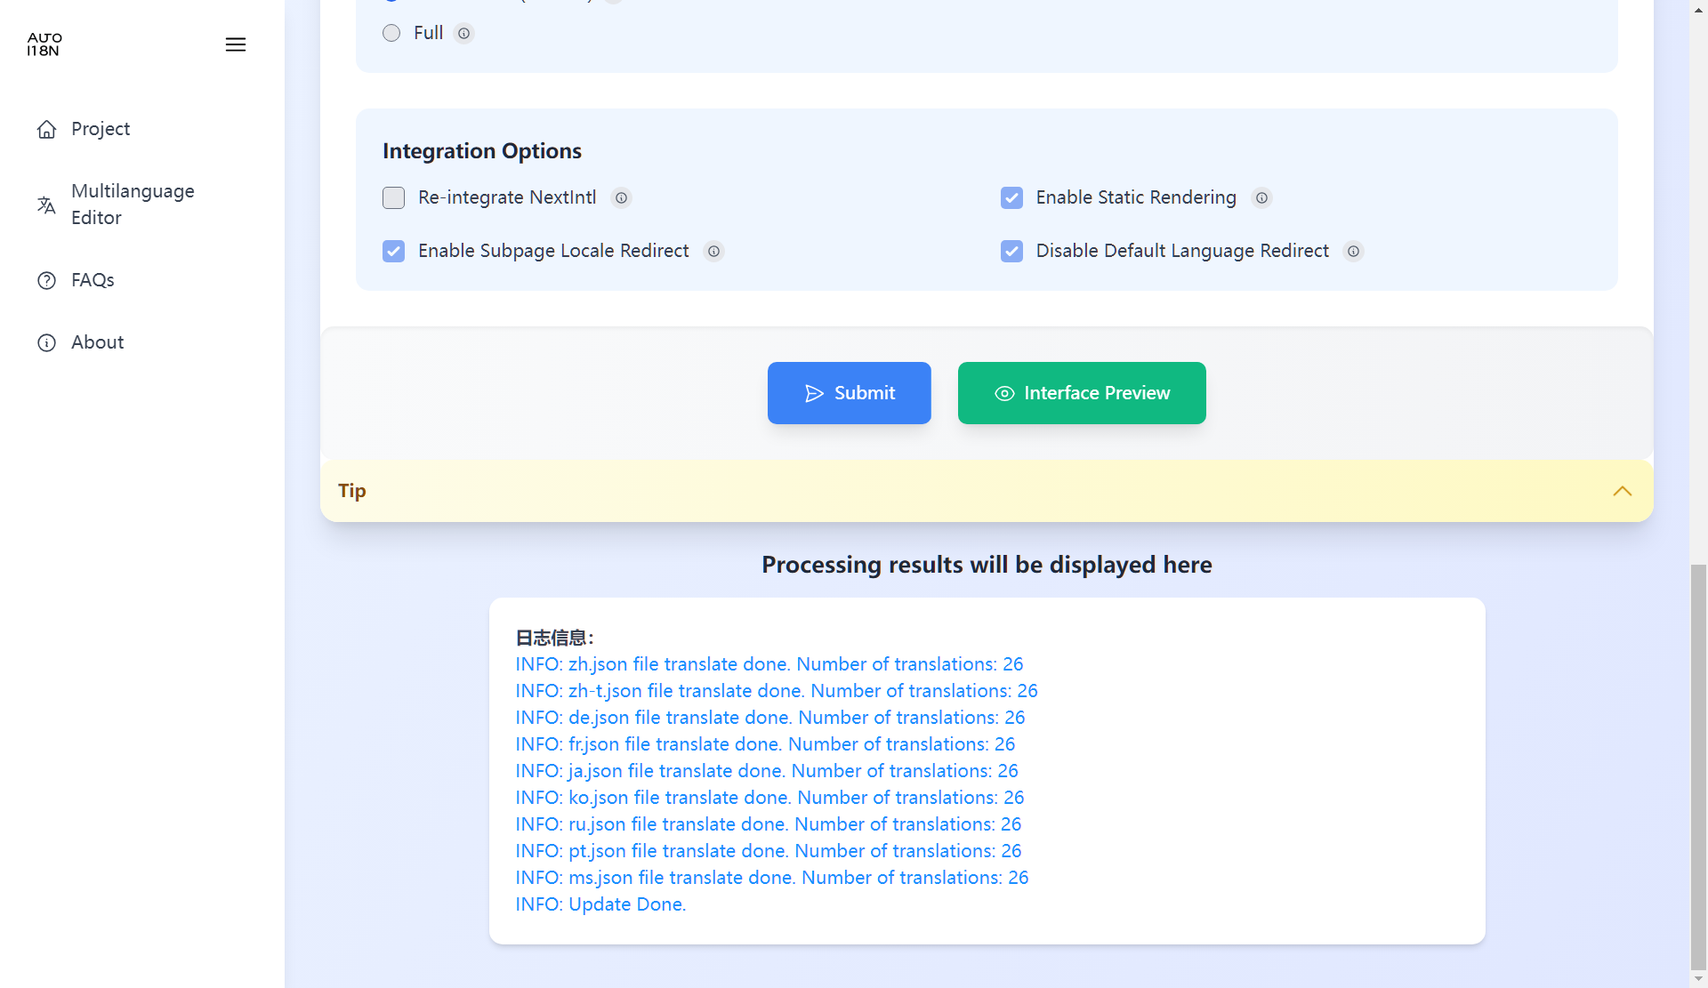Collapse the Tip section expander

[x=1622, y=492]
